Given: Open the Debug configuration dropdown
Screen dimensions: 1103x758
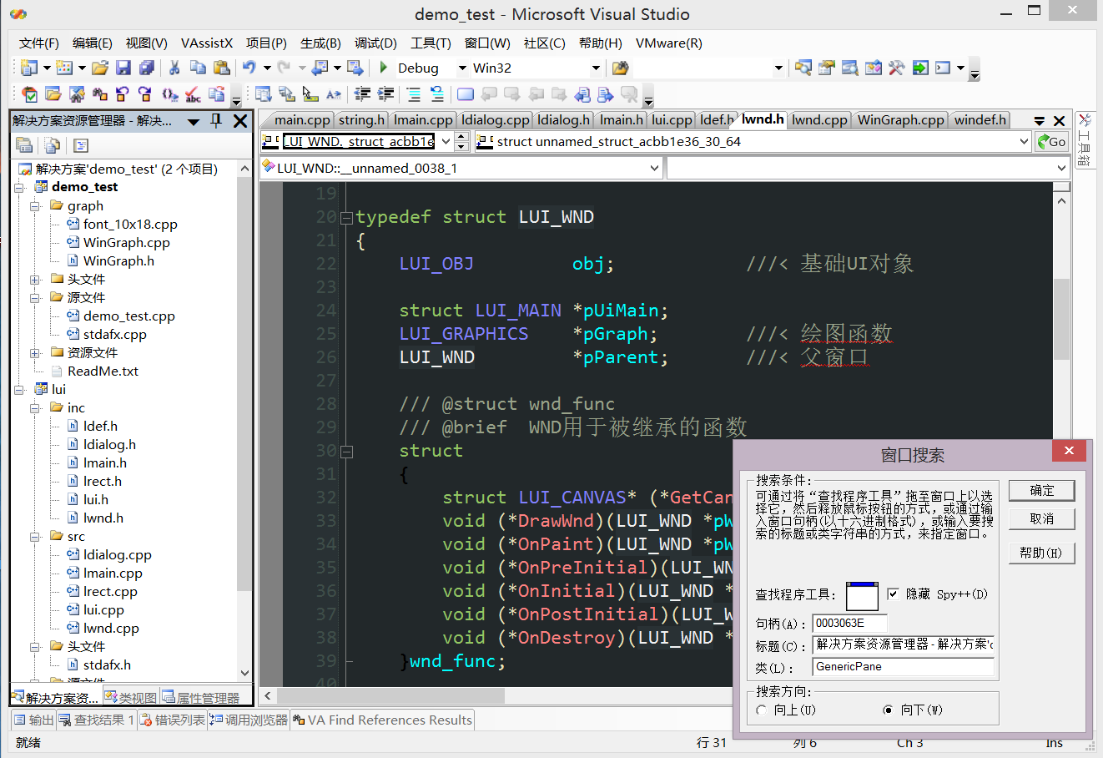Looking at the screenshot, I should coord(461,68).
